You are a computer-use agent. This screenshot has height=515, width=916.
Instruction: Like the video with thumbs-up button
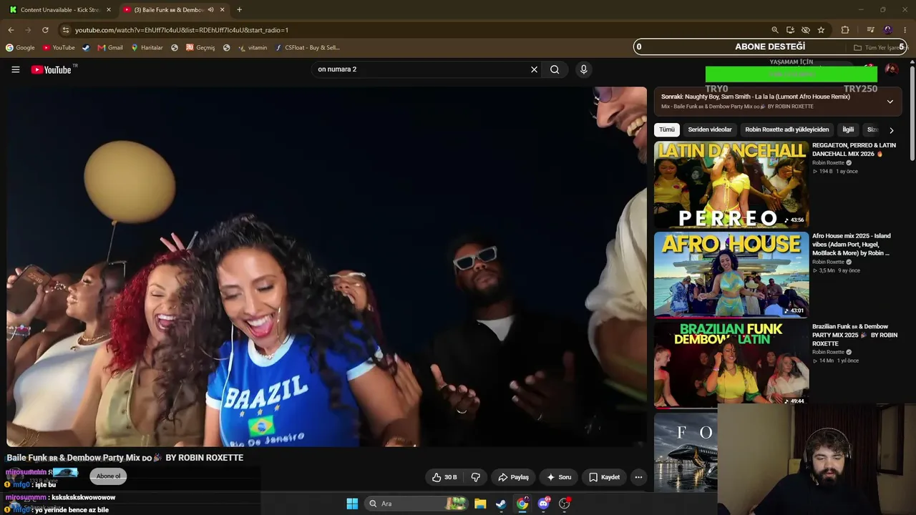pyautogui.click(x=444, y=477)
